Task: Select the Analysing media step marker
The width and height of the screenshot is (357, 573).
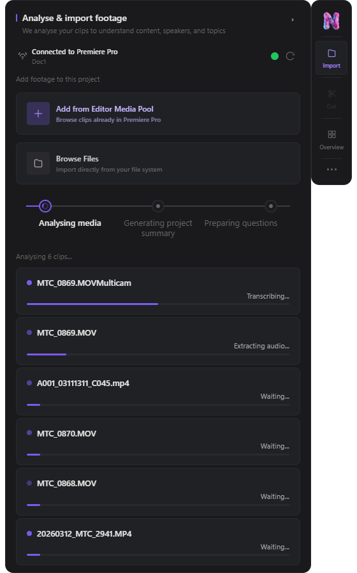Action: (45, 206)
